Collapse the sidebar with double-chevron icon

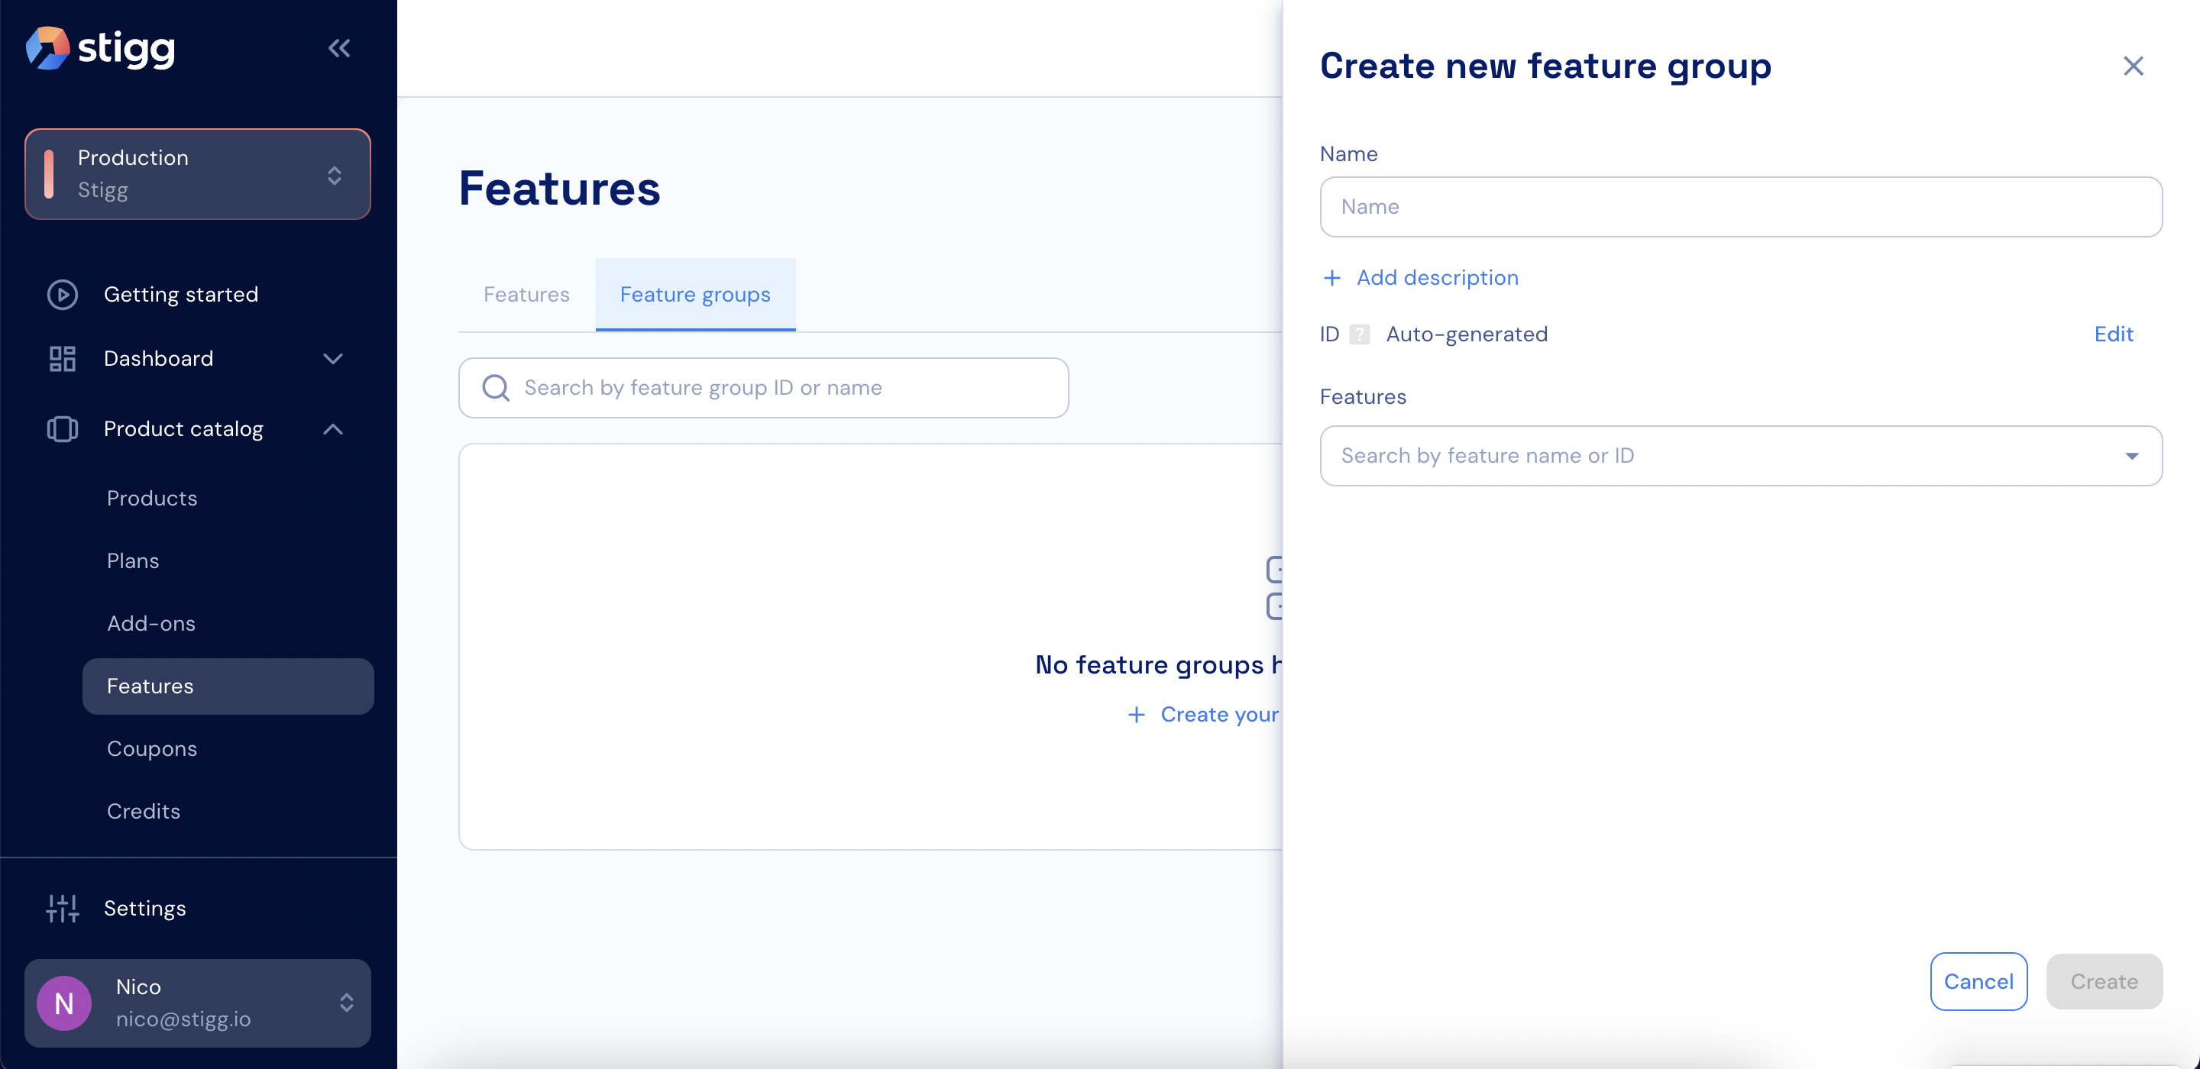[339, 48]
